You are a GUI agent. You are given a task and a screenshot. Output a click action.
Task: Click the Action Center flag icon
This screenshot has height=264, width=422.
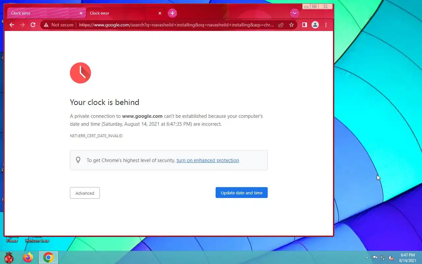375,258
